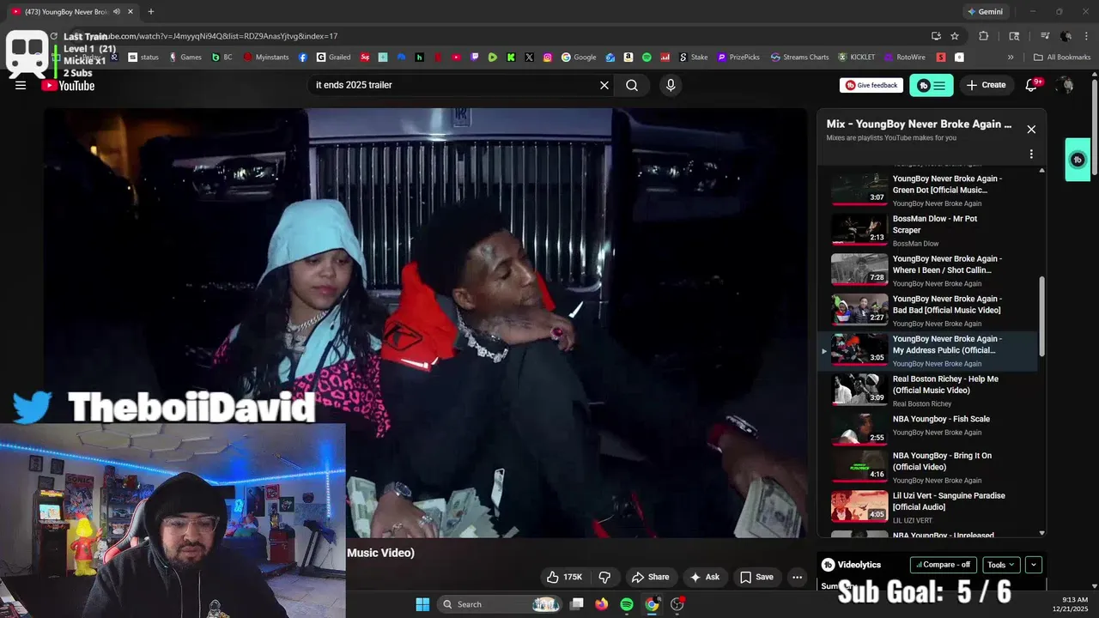Open the Myinstants bookmark
The height and width of the screenshot is (618, 1099).
tap(266, 58)
